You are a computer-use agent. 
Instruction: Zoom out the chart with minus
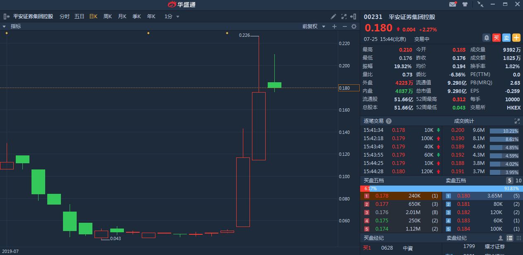344,26
